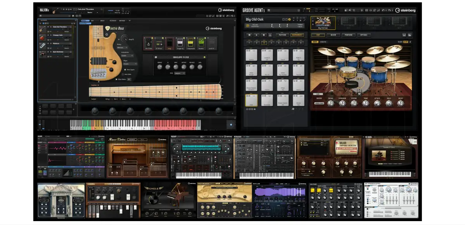Click the master volume slider in HALion header
The image size is (465, 225).
110,10
